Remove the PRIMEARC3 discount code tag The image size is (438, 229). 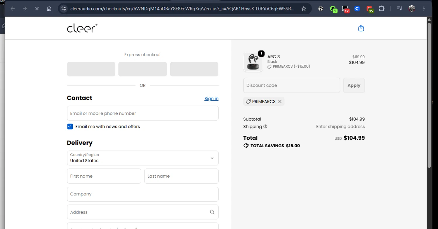click(280, 102)
